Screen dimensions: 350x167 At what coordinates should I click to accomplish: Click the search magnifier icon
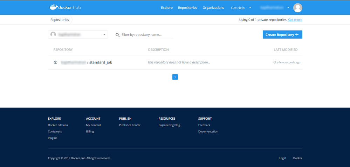pos(118,35)
